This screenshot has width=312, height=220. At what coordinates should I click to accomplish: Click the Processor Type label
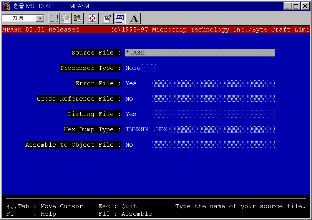[x=91, y=68]
